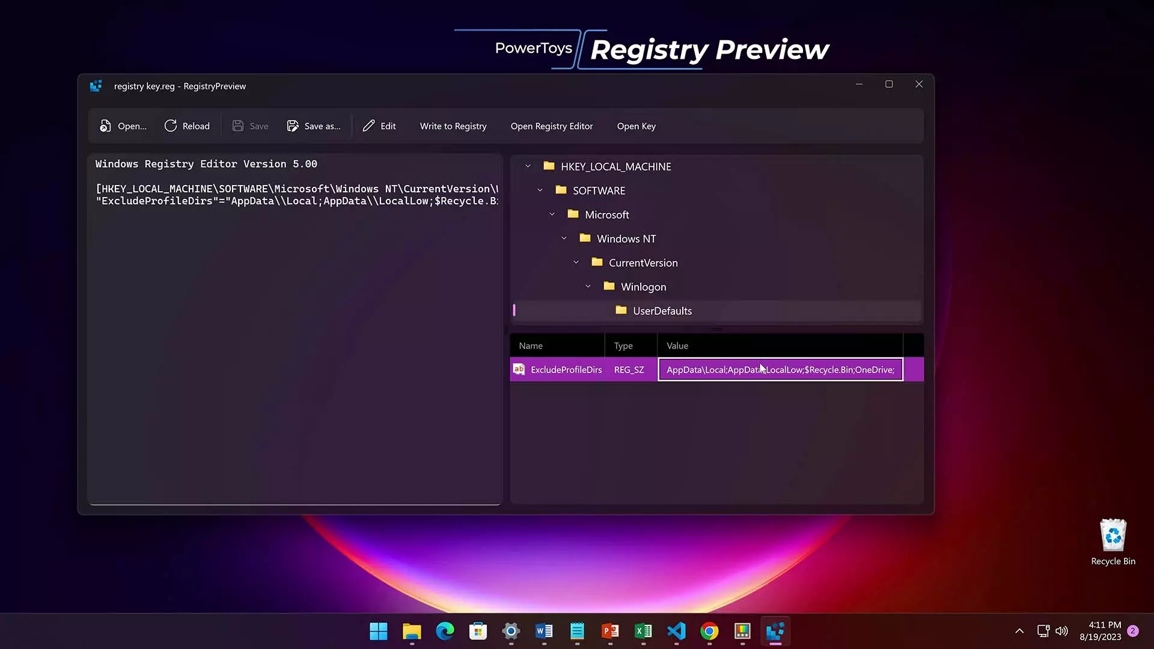Click the UserDefaults folder icon
Image resolution: width=1154 pixels, height=649 pixels.
tap(621, 310)
